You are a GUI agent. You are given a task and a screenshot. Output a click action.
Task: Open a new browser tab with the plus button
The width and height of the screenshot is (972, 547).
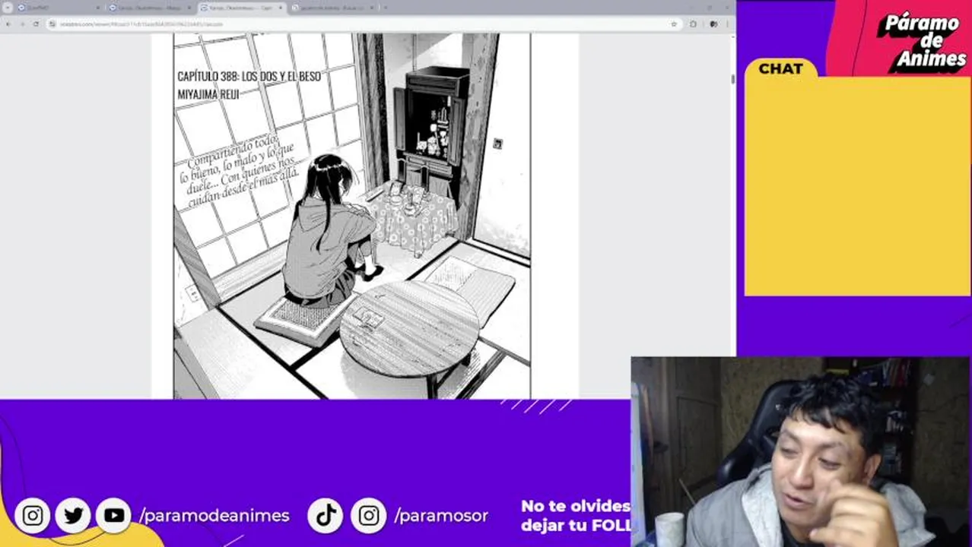click(385, 8)
